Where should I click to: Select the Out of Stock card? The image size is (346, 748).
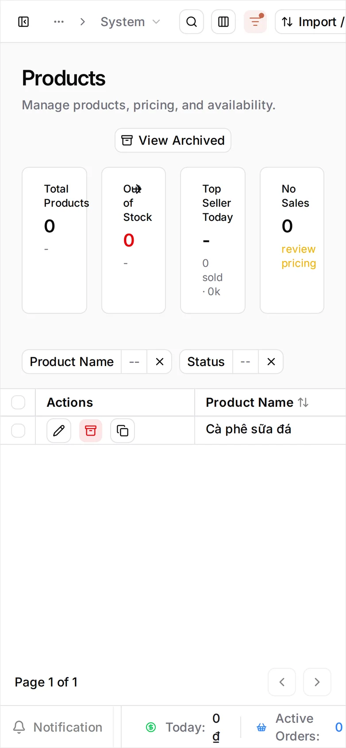coord(134,240)
